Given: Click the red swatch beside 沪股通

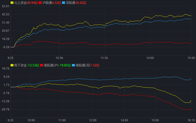Looking at the screenshot, I should click(x=40, y=3).
